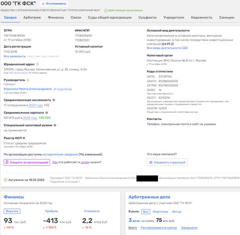Click help icon next to Среднесписочная численность

[x=54, y=100]
